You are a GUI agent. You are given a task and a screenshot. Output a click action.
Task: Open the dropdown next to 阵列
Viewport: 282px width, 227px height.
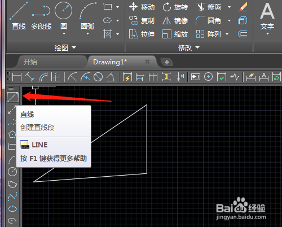click(227, 34)
